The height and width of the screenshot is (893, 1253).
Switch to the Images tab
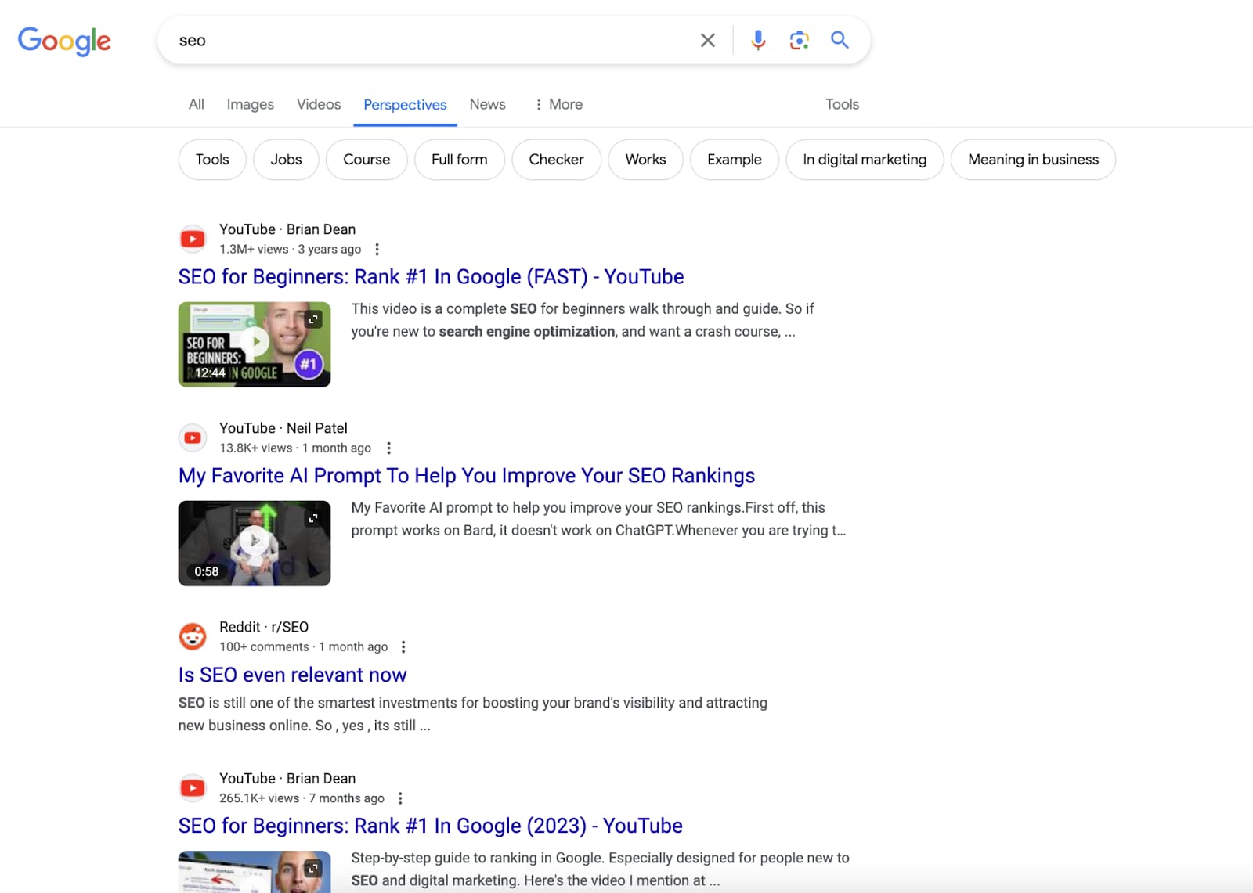(x=251, y=104)
